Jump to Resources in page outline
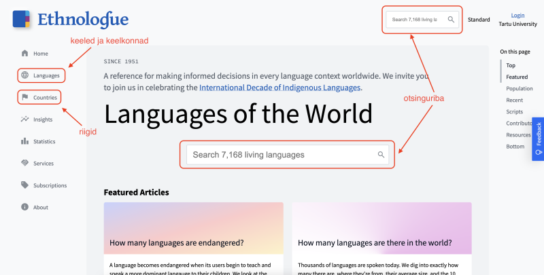The image size is (544, 275). tap(518, 134)
